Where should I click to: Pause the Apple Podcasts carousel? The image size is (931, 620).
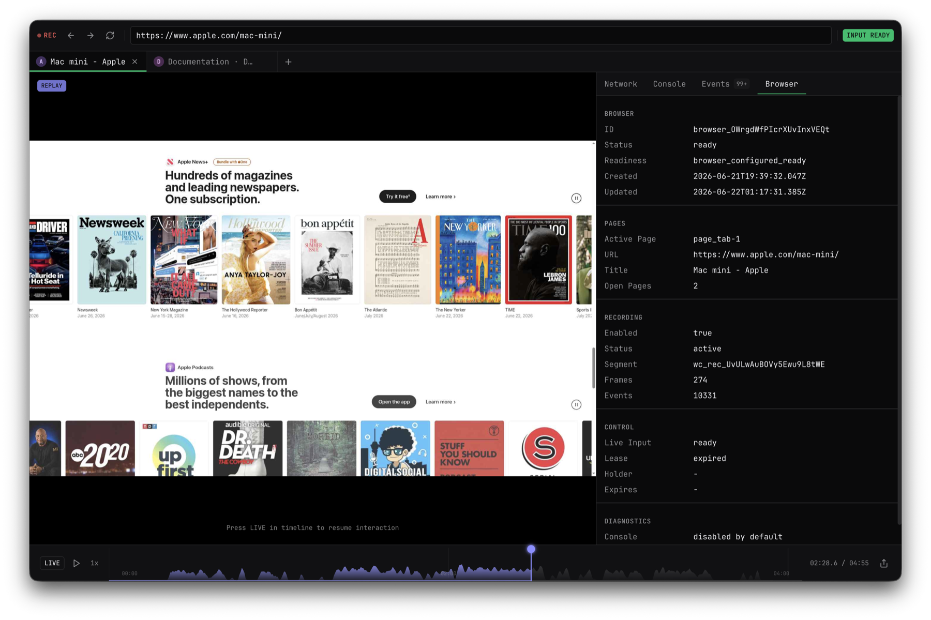(x=576, y=404)
